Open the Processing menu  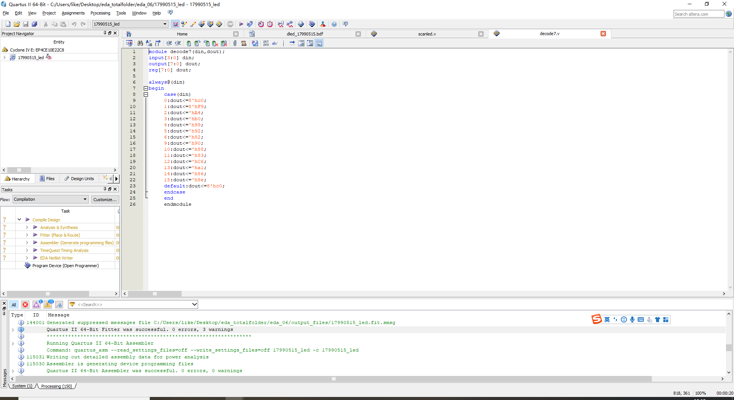coord(100,13)
